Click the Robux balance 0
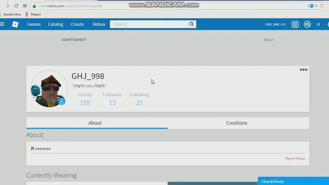 pyautogui.click(x=318, y=25)
